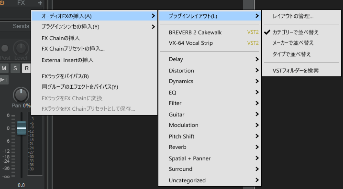343x189 pixels.
Task: Expand the Filter category
Action: click(x=210, y=103)
